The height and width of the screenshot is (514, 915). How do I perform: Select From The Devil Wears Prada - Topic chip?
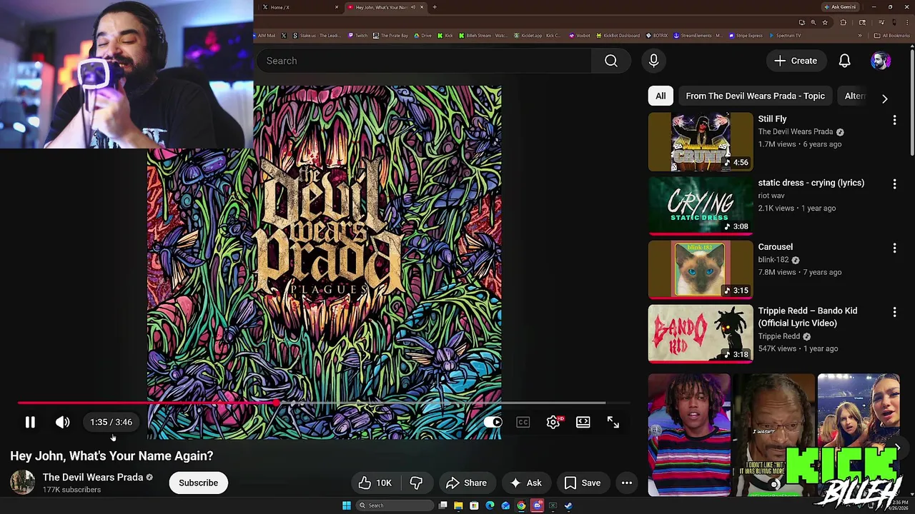coord(755,96)
